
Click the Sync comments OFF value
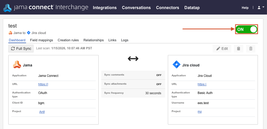point(159,75)
